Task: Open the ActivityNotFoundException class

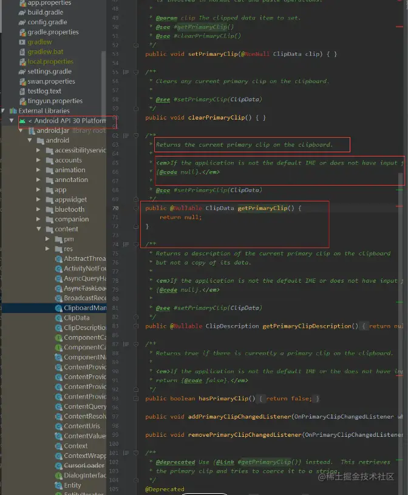Action: (x=85, y=268)
